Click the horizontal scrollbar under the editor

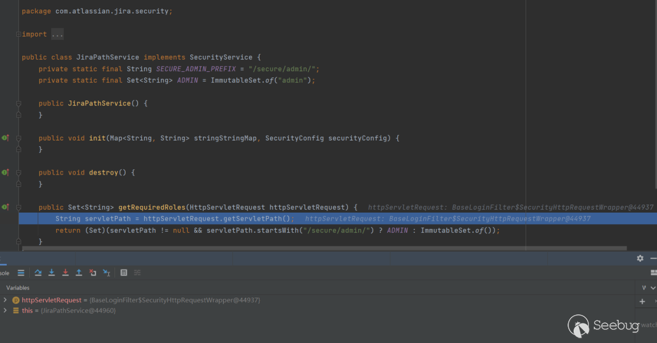(324, 248)
